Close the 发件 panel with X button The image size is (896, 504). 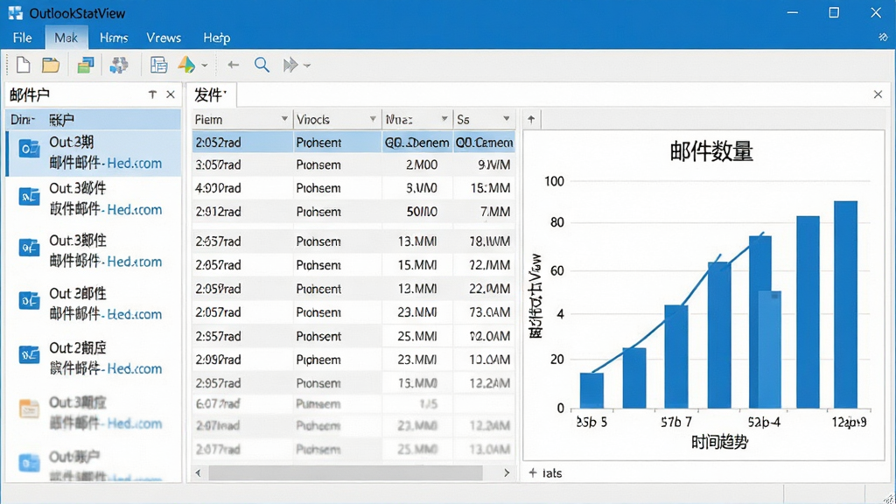pos(878,94)
